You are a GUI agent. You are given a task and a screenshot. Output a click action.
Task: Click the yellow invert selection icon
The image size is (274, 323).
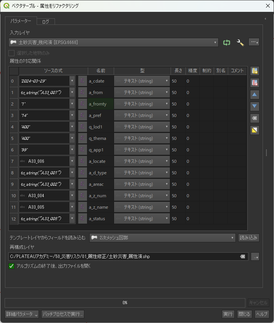point(255,130)
